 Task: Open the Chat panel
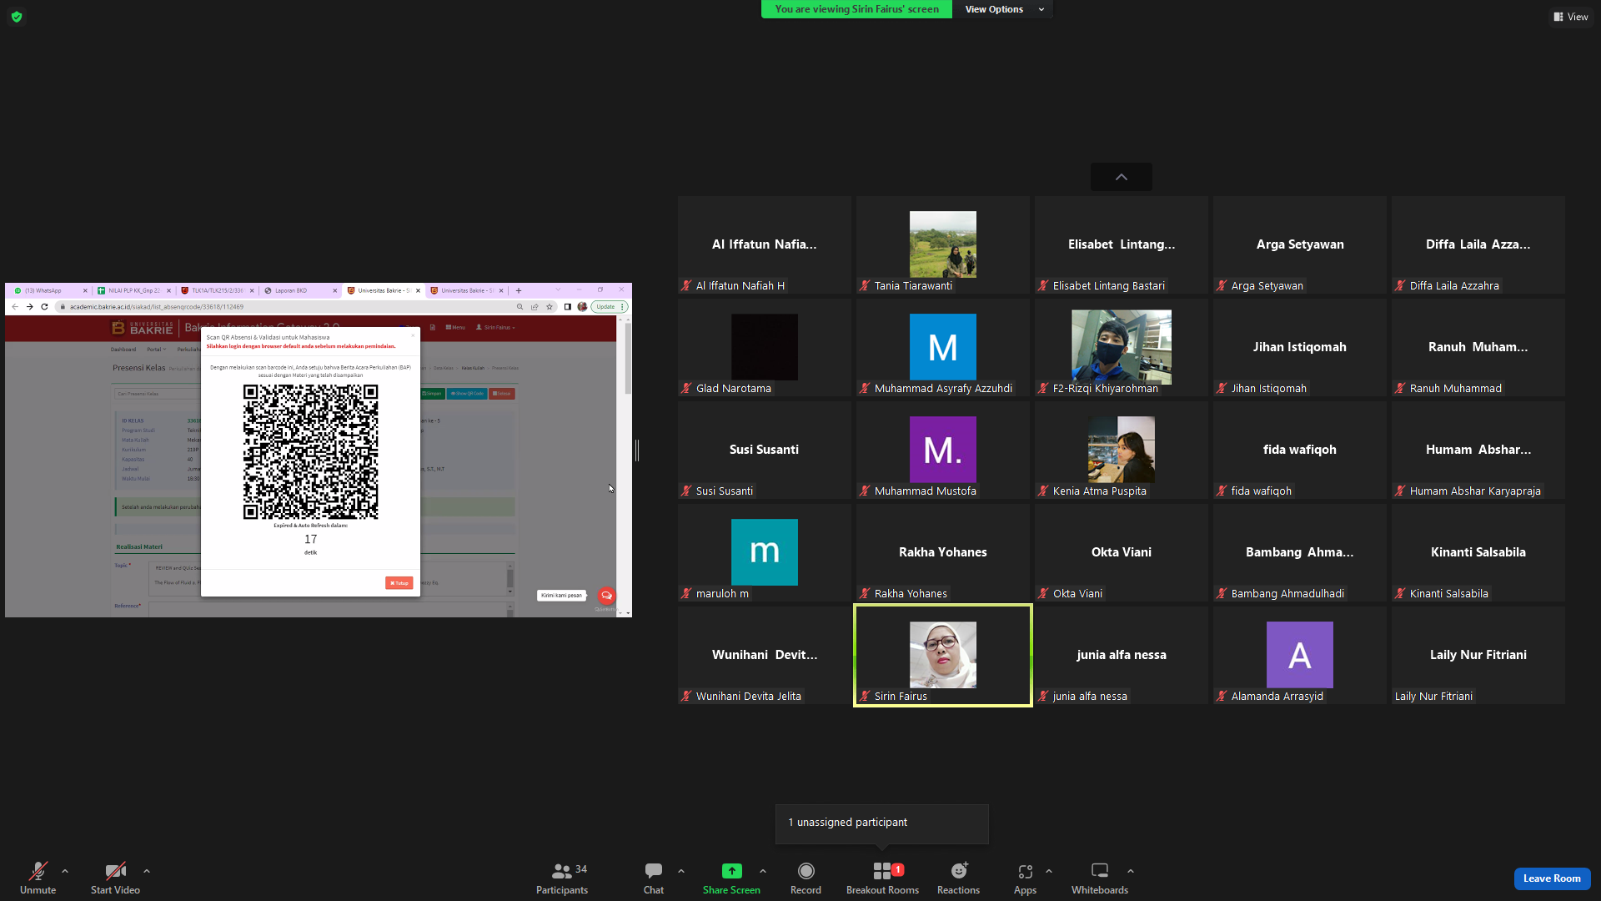tap(654, 878)
